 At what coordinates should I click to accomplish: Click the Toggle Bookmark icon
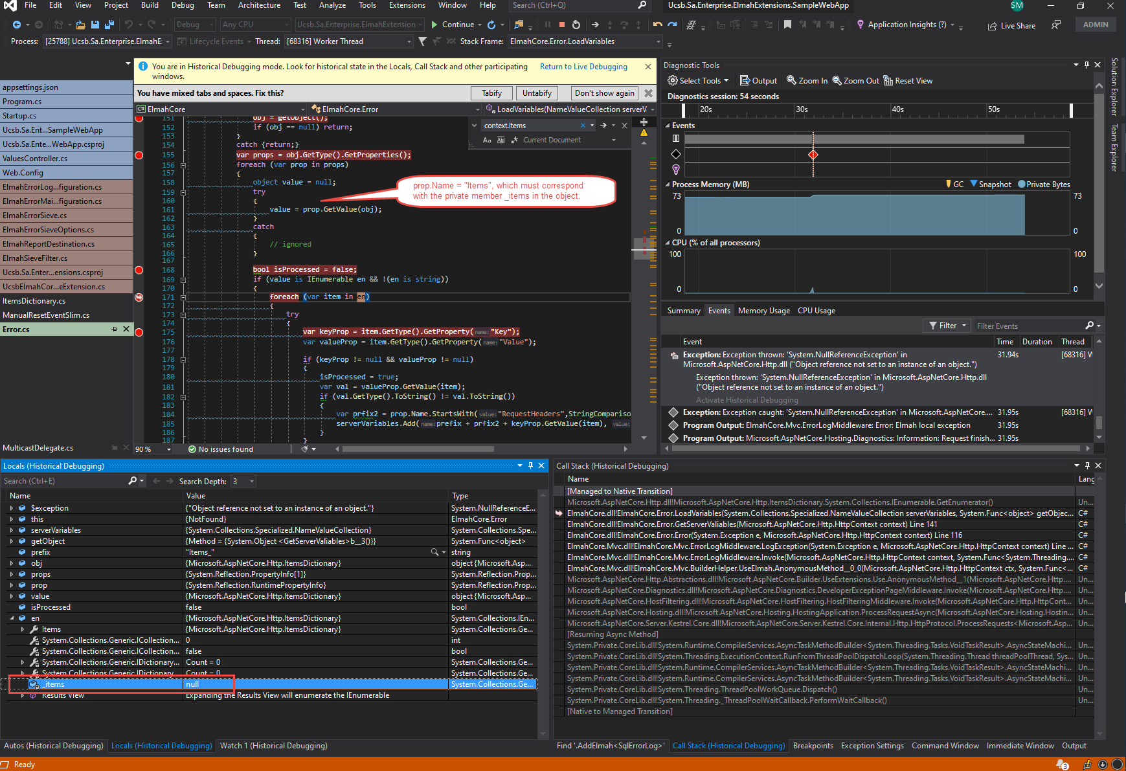point(787,25)
